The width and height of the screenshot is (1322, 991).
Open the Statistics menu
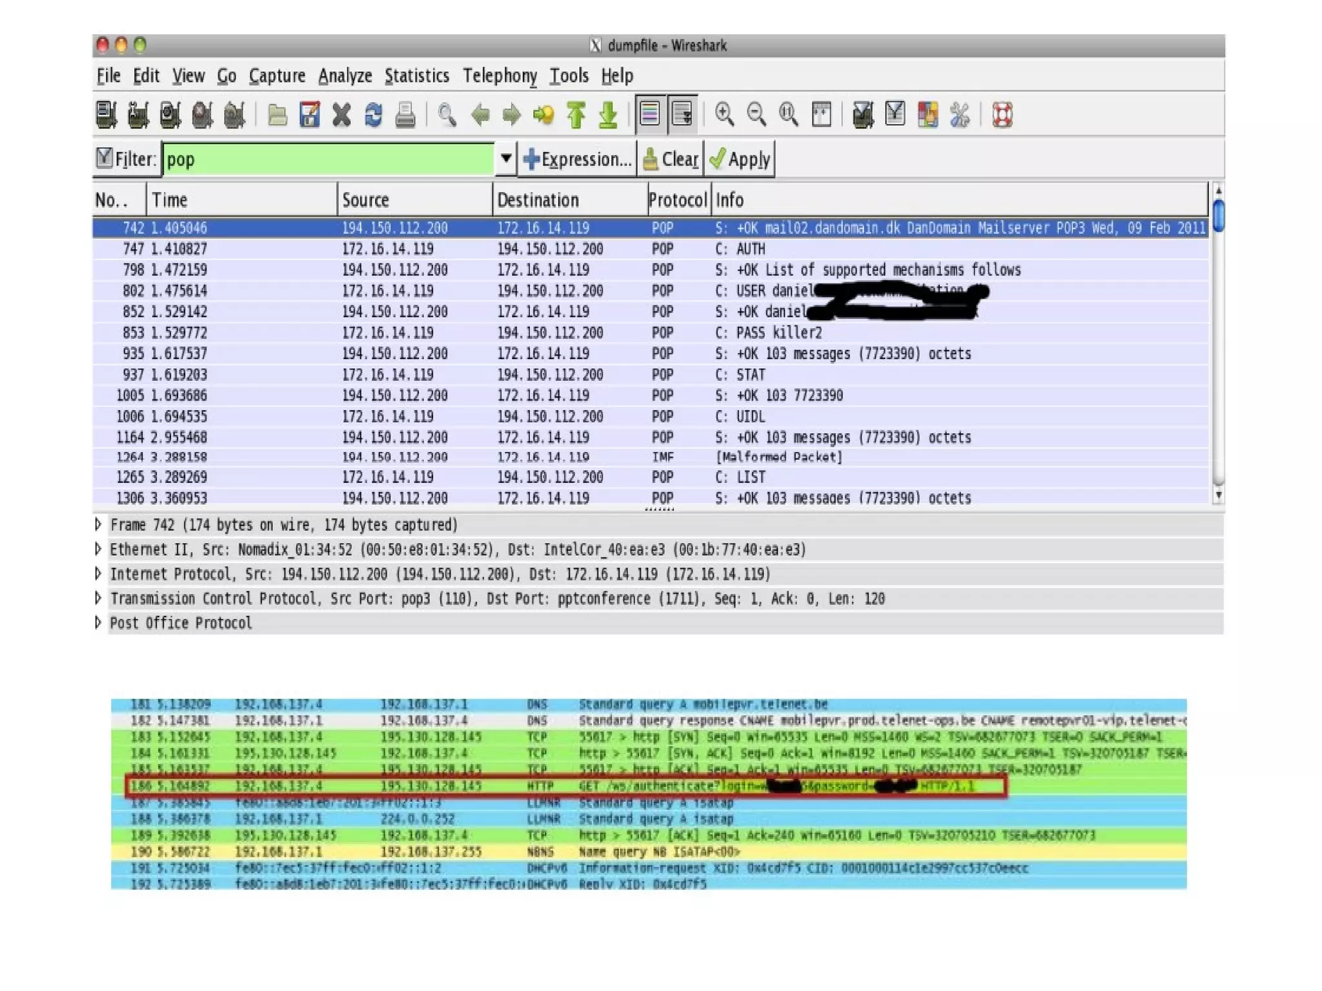pos(416,76)
